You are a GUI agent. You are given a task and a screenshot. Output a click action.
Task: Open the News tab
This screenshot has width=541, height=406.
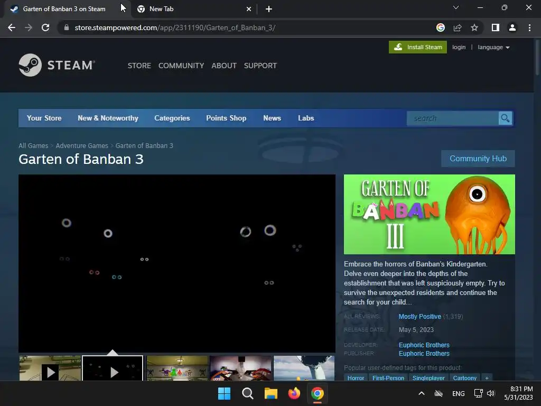(x=272, y=118)
